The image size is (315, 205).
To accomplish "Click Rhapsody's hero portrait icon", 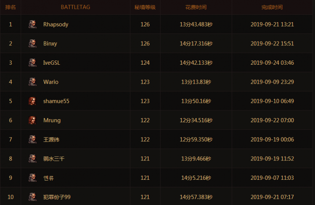I will (32, 24).
